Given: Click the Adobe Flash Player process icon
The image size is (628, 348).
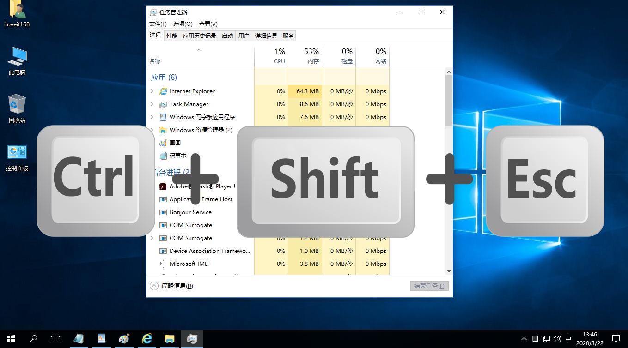Looking at the screenshot, I should coord(163,186).
